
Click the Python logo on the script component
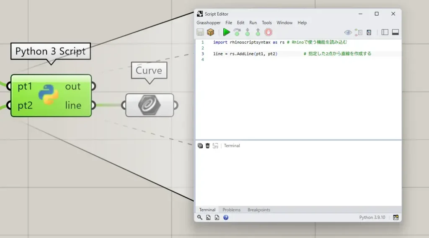(49, 95)
